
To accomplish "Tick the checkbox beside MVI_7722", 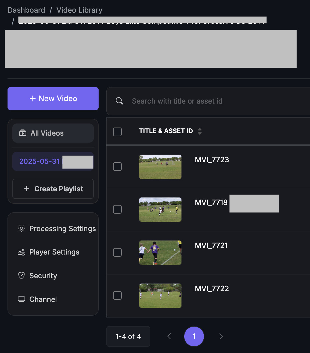I will [117, 295].
